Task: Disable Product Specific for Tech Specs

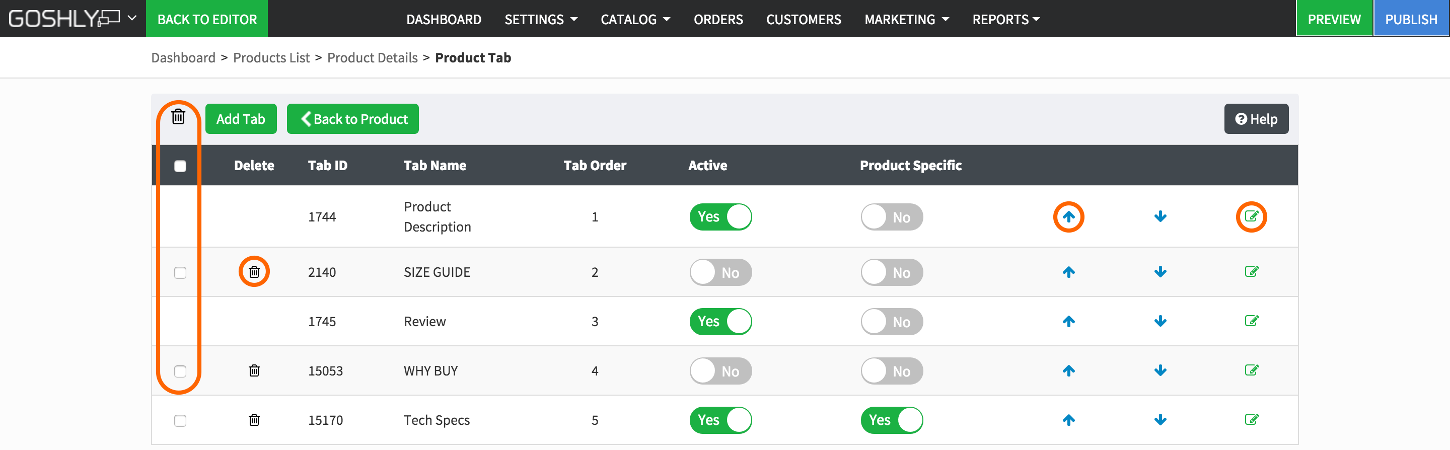Action: 891,420
